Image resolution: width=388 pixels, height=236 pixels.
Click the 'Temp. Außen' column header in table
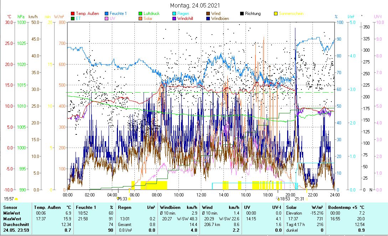click(x=47, y=207)
